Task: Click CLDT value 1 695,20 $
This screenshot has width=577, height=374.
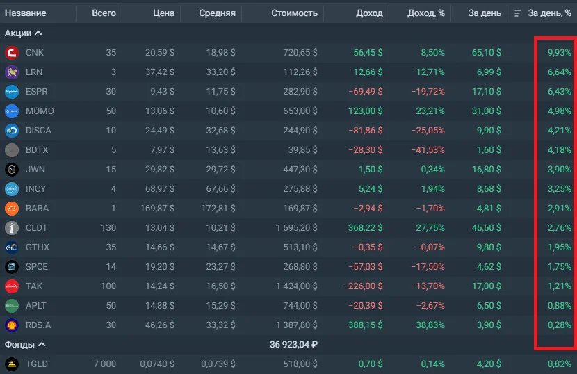Action: [x=297, y=228]
